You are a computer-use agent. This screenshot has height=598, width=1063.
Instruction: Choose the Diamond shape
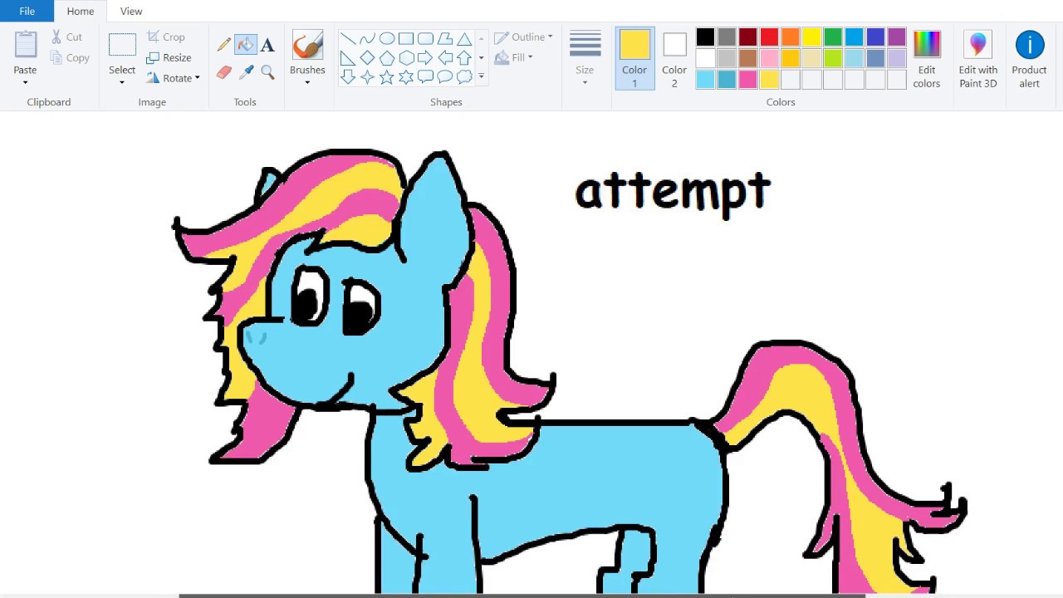[367, 58]
